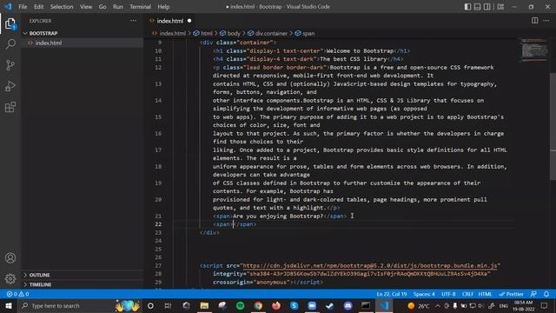Image resolution: width=556 pixels, height=313 pixels.
Task: Open the jsdelivr bootstrap script URL link
Action: 371,265
